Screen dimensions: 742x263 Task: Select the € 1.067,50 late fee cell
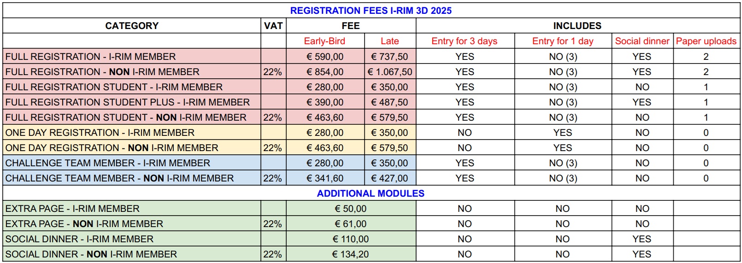point(390,72)
